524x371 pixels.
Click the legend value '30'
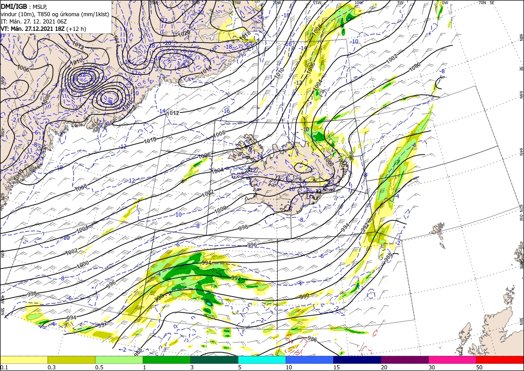(x=432, y=367)
